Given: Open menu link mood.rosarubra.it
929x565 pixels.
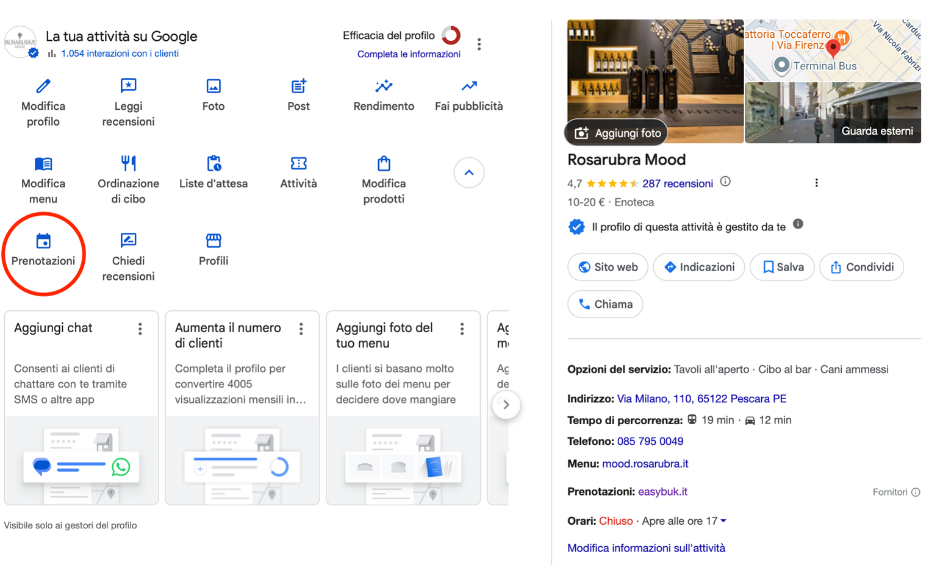Looking at the screenshot, I should tap(645, 464).
